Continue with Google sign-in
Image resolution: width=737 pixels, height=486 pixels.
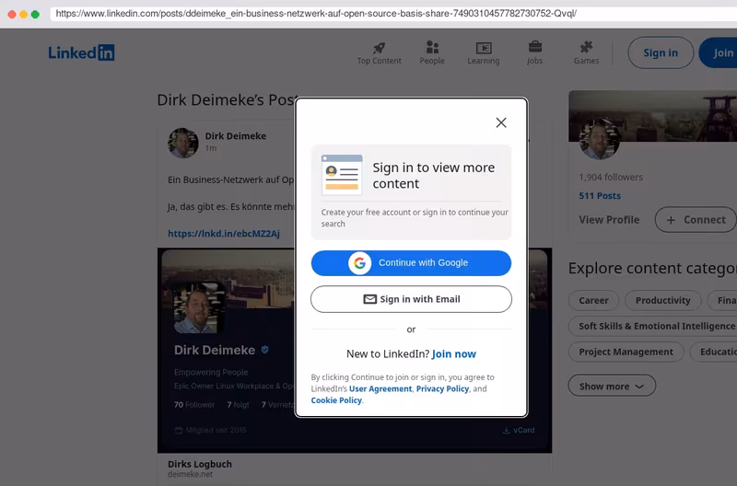point(411,263)
